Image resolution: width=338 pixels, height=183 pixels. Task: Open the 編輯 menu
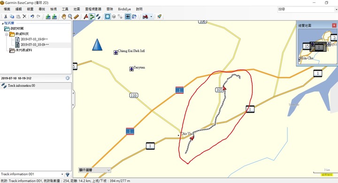[18, 9]
